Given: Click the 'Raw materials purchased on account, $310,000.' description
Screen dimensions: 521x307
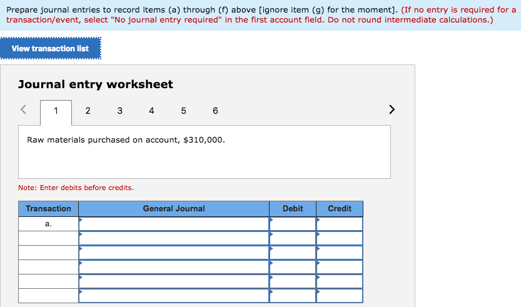Looking at the screenshot, I should pyautogui.click(x=126, y=140).
